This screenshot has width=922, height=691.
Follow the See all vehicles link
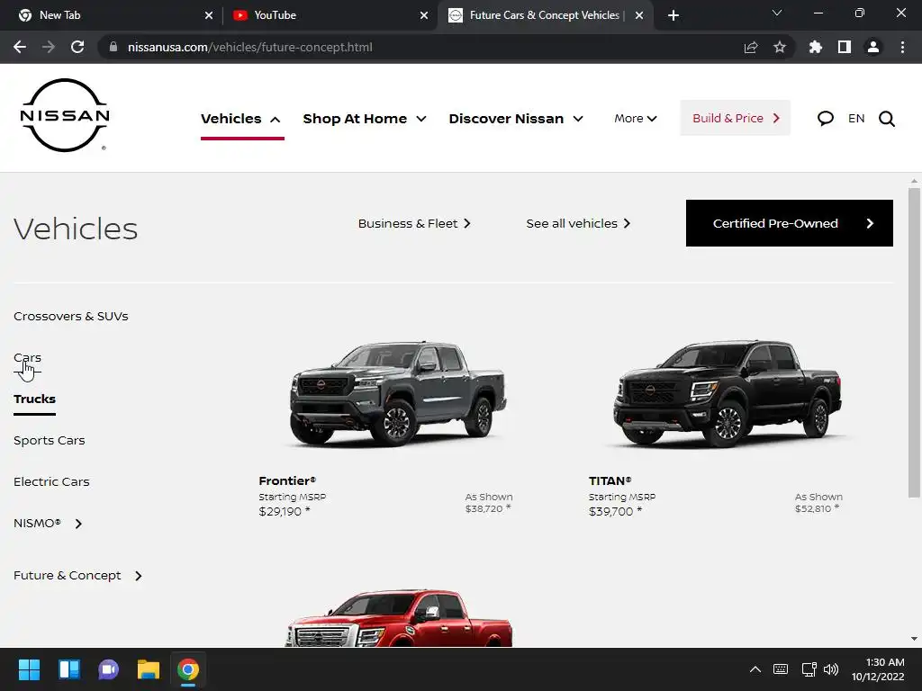click(579, 223)
